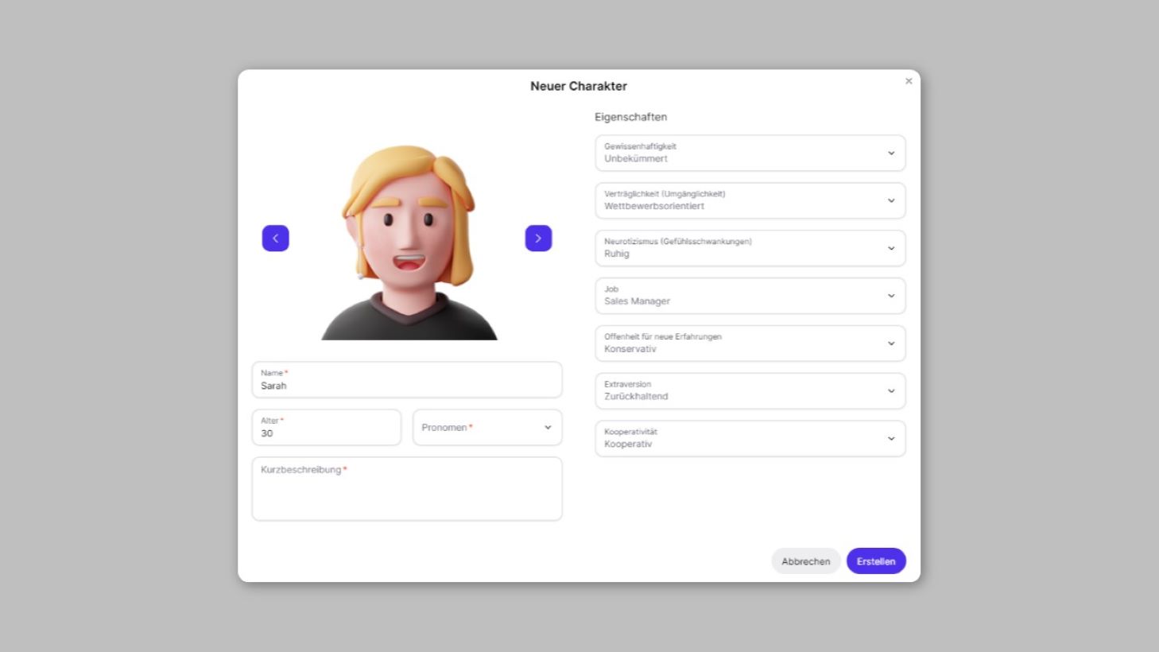Click the chevron arrow in the Job field
Image resolution: width=1159 pixels, height=652 pixels.
pyautogui.click(x=891, y=296)
